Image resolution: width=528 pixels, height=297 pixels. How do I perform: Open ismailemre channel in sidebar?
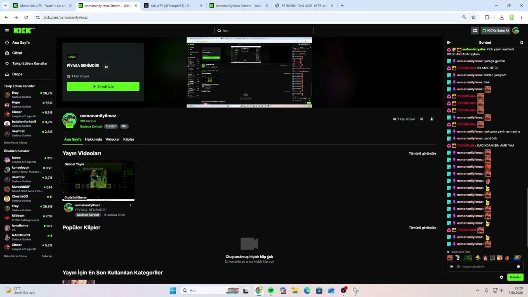coord(28,228)
